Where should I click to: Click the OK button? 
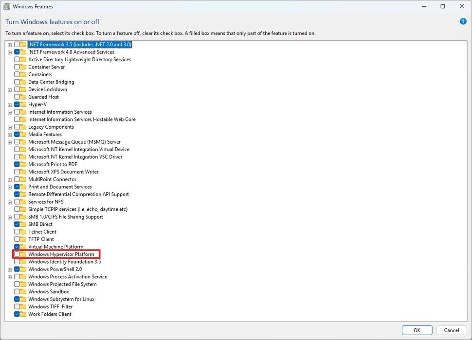[x=417, y=330]
